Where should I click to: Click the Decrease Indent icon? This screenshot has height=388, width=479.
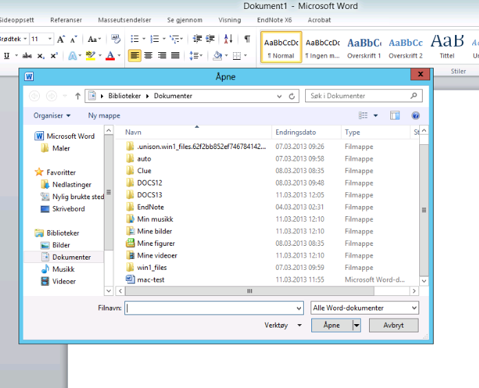pyautogui.click(x=197, y=38)
